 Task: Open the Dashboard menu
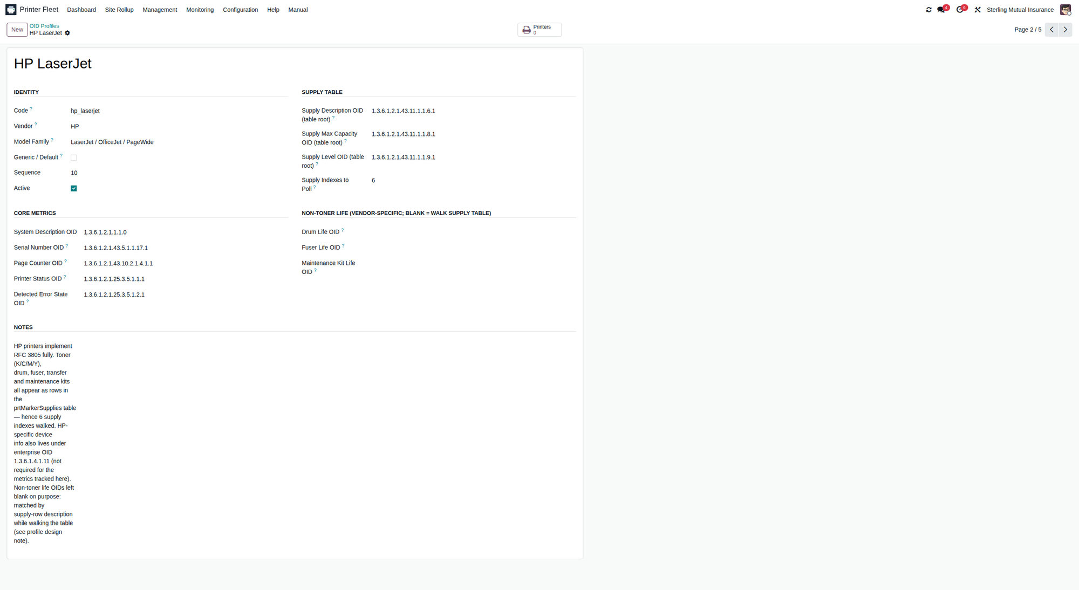pos(81,10)
